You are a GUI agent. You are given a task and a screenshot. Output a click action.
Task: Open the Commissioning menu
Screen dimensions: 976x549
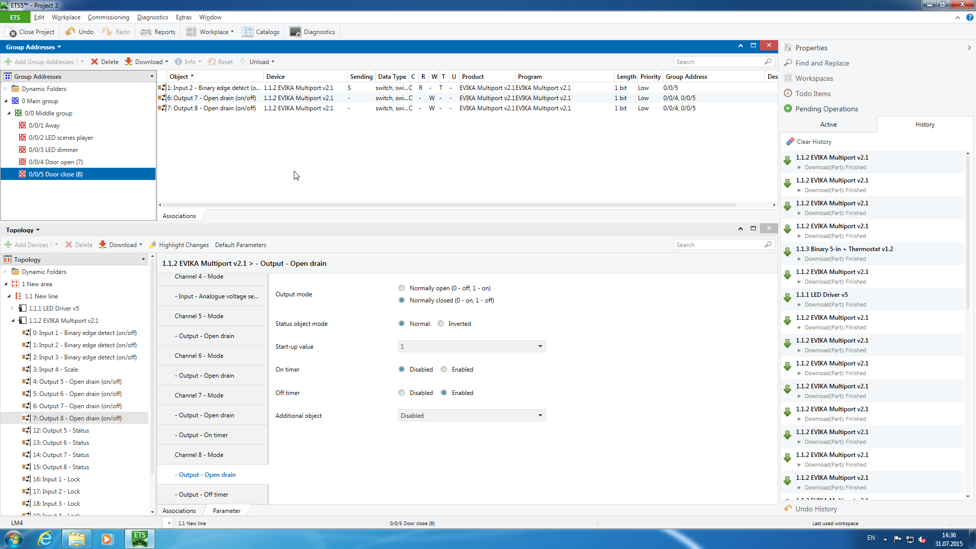[108, 17]
